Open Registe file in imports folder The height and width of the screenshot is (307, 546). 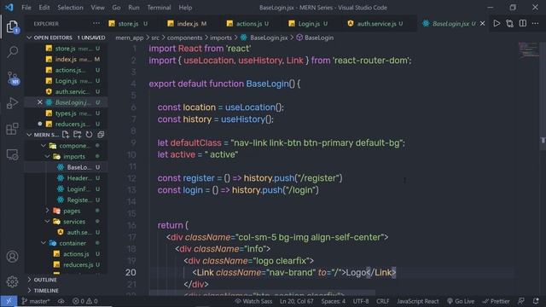click(x=66, y=200)
